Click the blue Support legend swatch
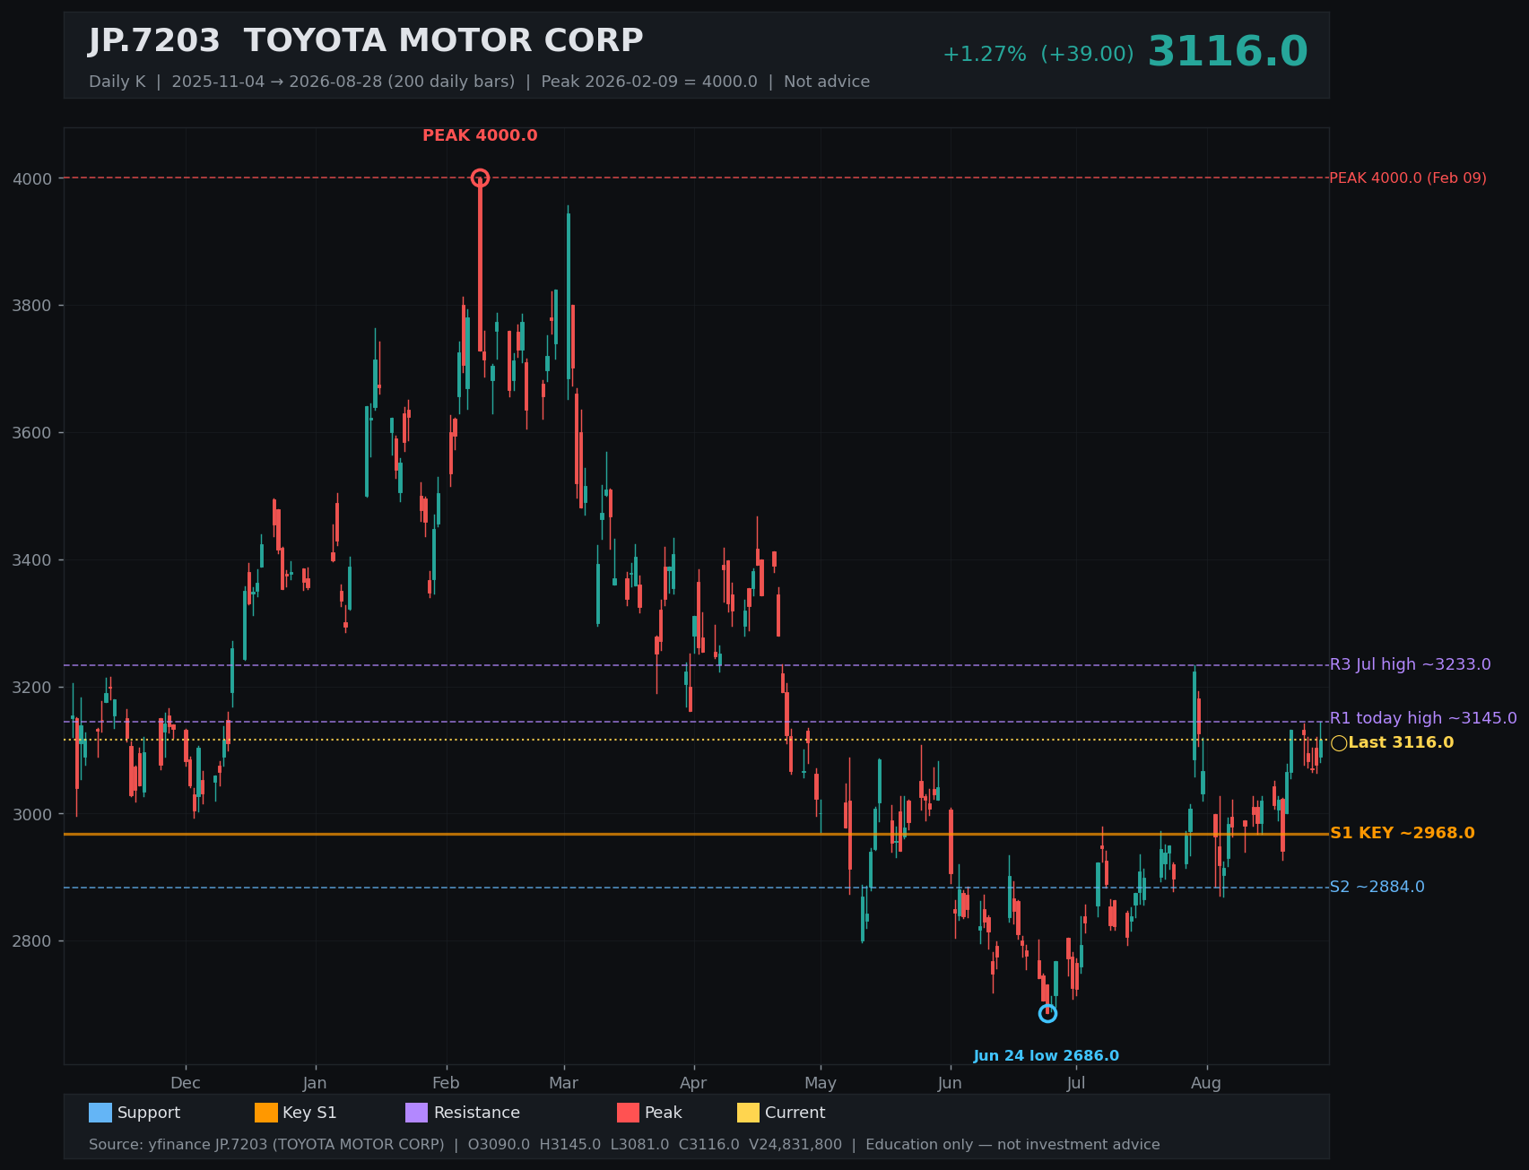Screen dimensions: 1529x1170 (100, 1113)
